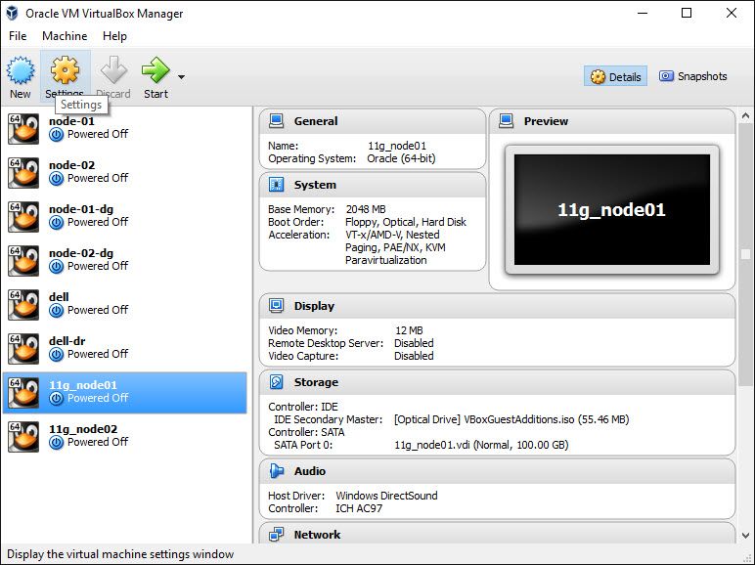
Task: Click the VirtualBox title bar app icon
Action: click(x=12, y=13)
